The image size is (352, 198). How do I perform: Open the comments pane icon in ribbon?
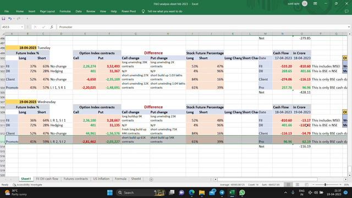(x=346, y=11)
